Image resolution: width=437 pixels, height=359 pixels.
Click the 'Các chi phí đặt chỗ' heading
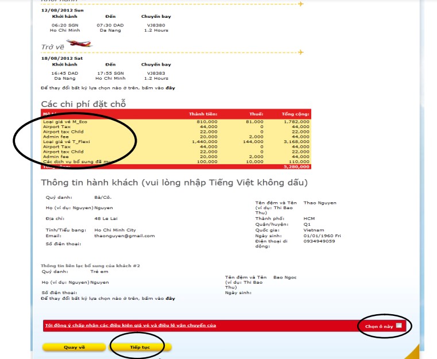tap(83, 103)
